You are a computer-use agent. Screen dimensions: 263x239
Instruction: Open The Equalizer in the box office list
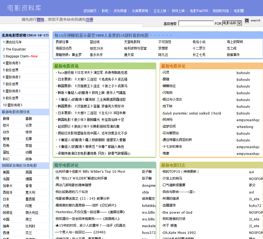pos(16,49)
